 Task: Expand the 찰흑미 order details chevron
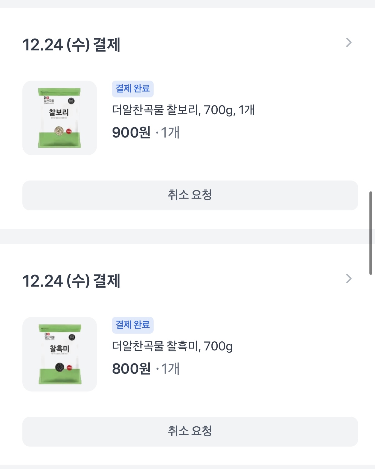tap(349, 279)
